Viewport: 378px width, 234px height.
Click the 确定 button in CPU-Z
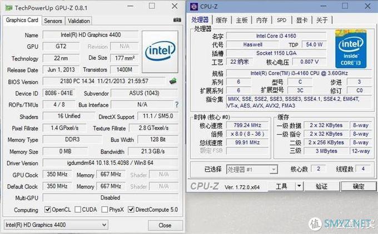pos(359,186)
